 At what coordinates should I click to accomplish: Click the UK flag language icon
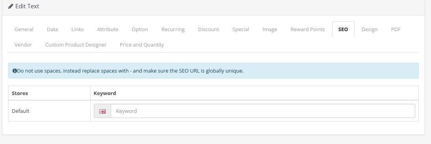point(102,111)
